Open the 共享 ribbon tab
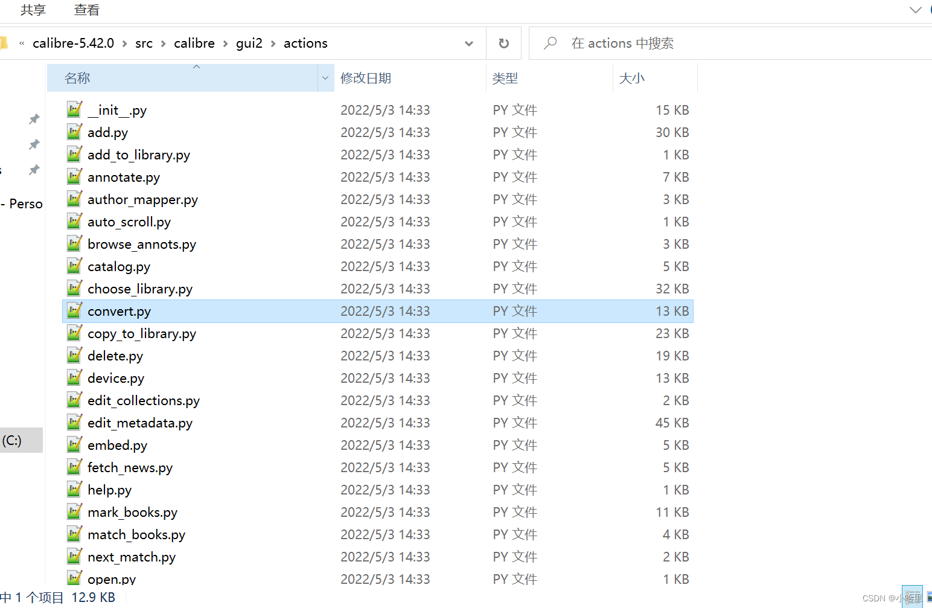 33,10
